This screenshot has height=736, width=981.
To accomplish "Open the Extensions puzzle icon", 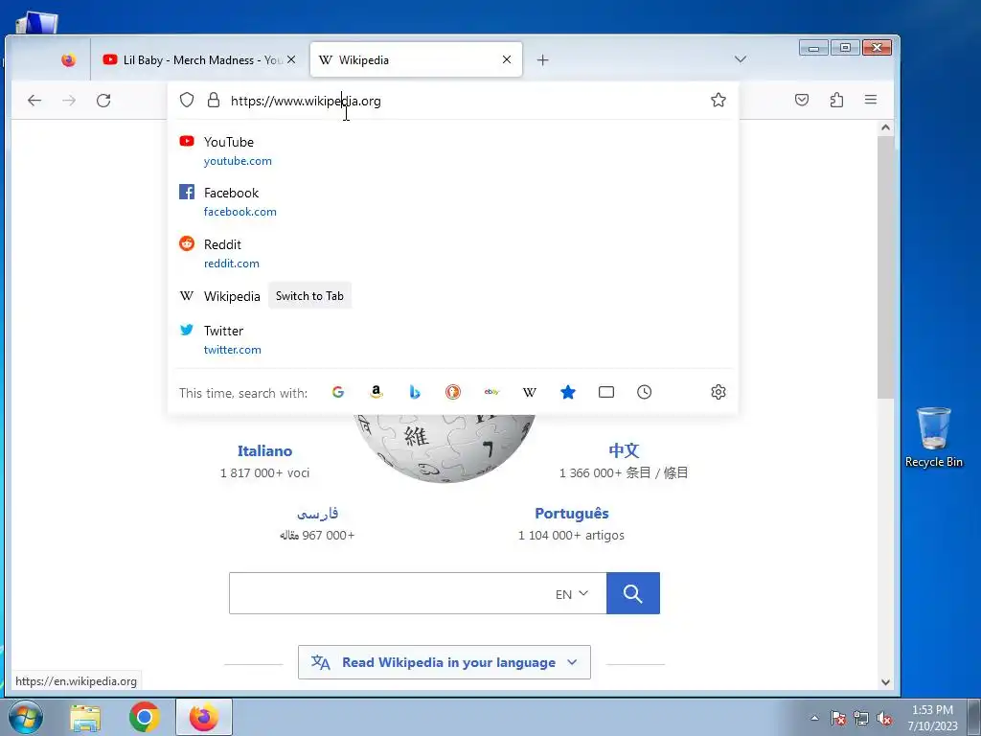I will pos(836,100).
